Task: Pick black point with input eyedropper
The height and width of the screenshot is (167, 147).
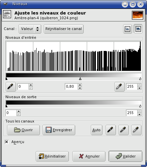Action: point(11,87)
